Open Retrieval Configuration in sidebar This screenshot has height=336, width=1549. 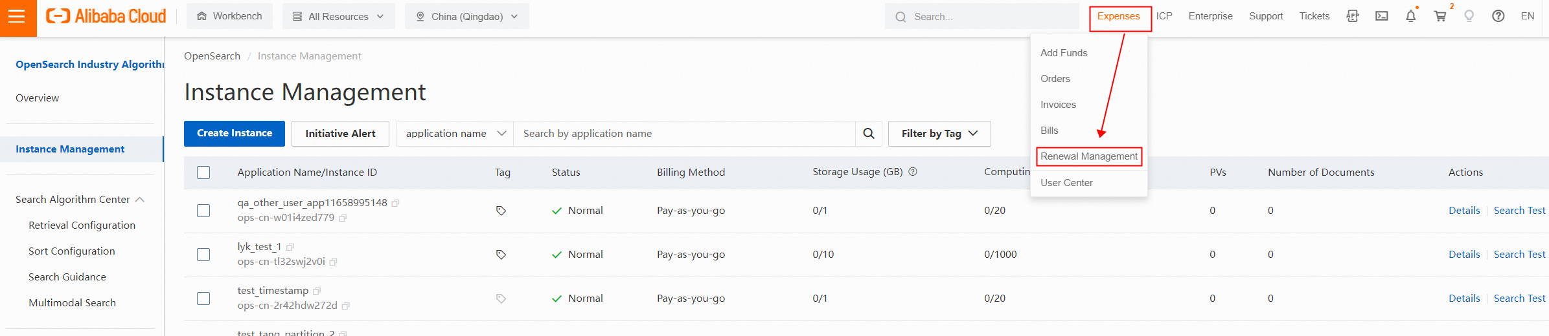pyautogui.click(x=82, y=226)
